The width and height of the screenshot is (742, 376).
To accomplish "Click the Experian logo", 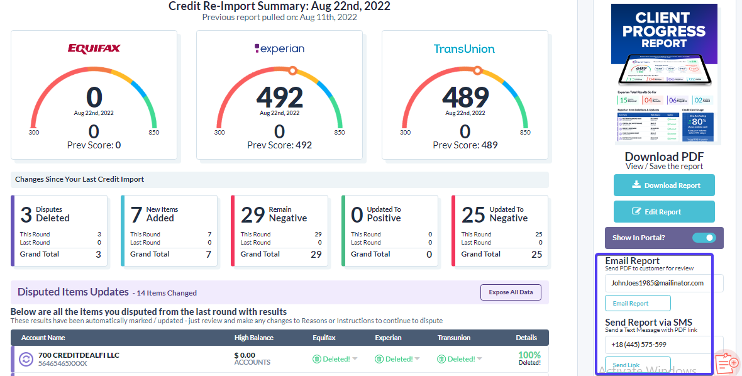I will pos(279,48).
